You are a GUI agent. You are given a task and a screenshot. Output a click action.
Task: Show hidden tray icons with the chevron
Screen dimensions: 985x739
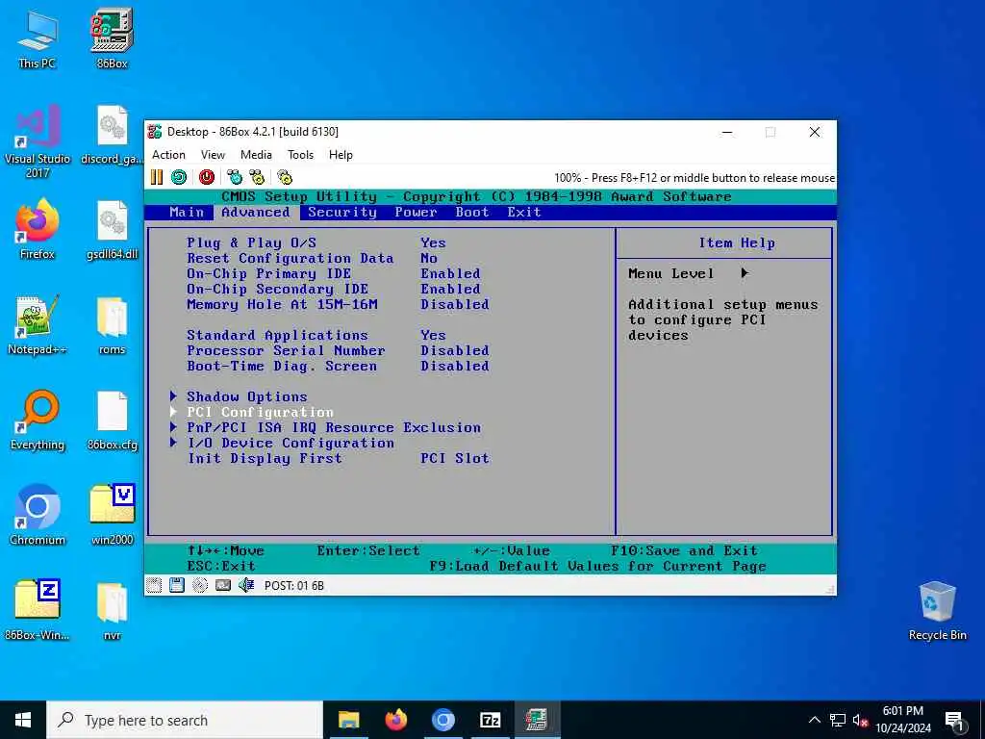pyautogui.click(x=814, y=720)
